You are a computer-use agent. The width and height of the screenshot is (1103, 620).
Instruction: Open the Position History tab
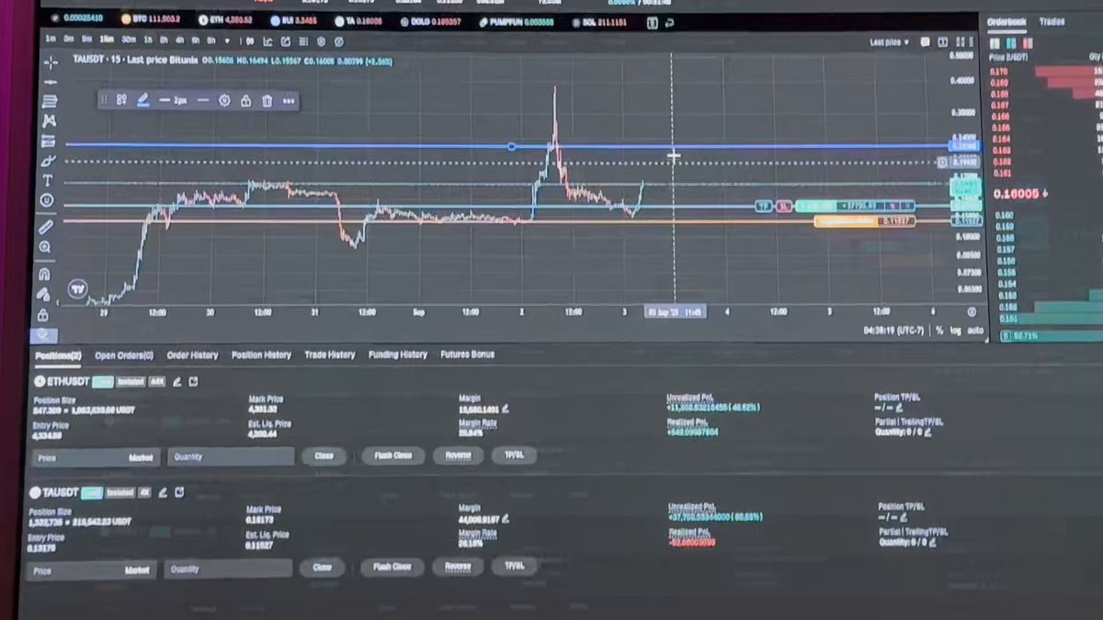261,355
